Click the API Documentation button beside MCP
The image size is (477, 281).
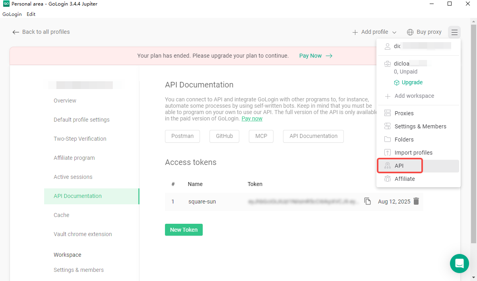pos(313,136)
